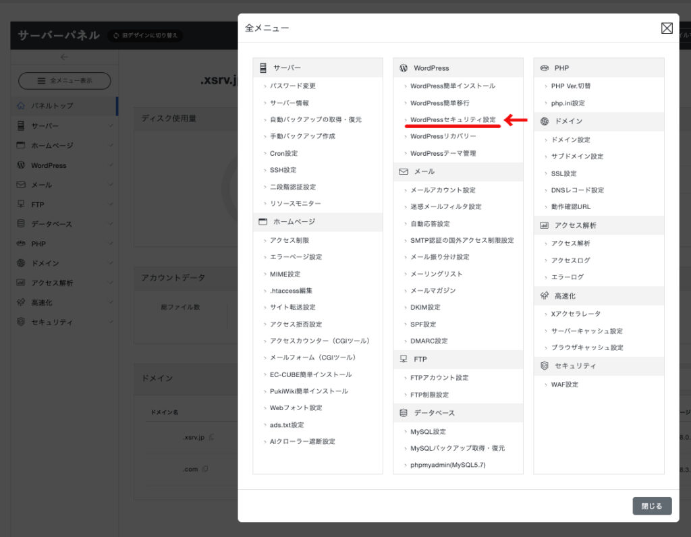Open Cron設定
Screen dimensions: 691x537
point(283,153)
